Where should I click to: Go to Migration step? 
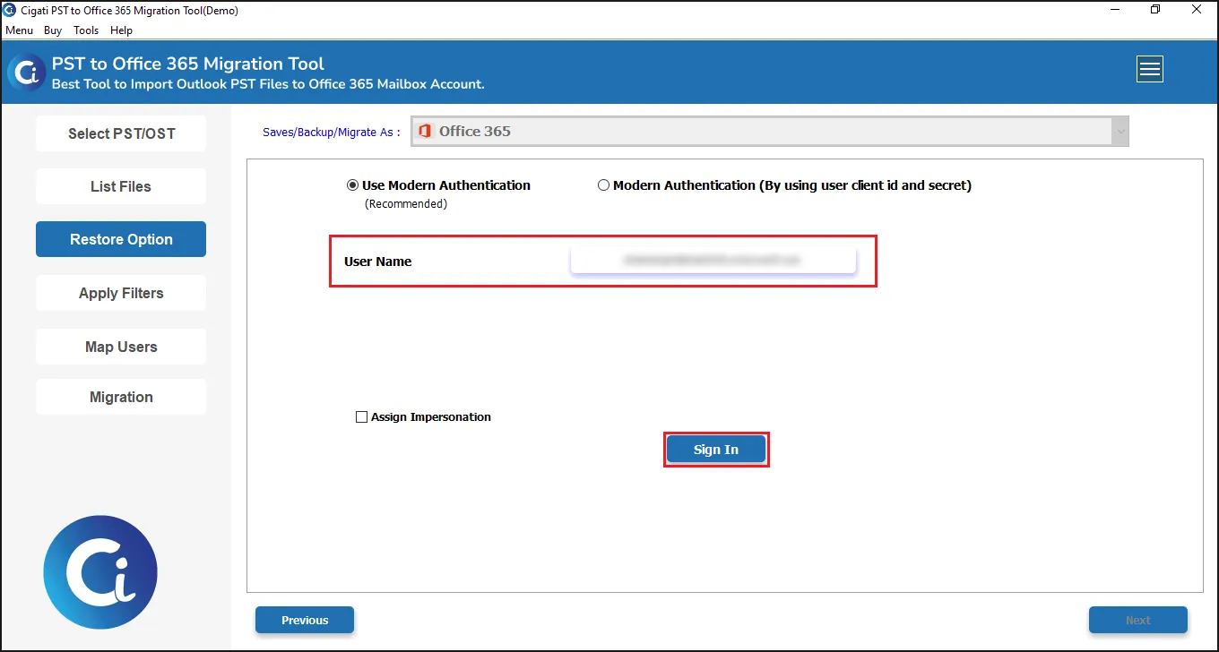(x=121, y=397)
